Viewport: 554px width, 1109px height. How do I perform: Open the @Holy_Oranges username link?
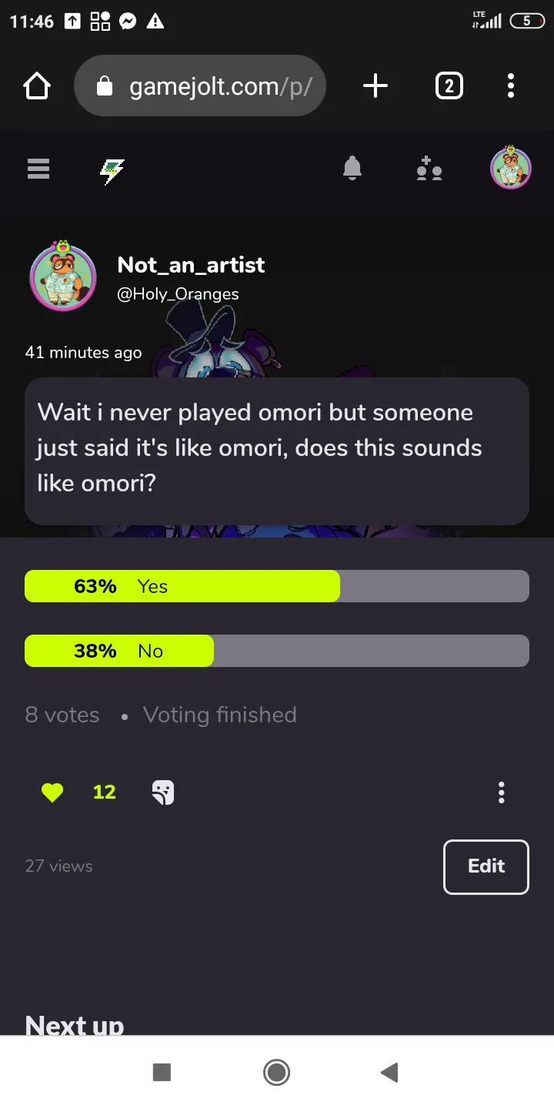(178, 294)
